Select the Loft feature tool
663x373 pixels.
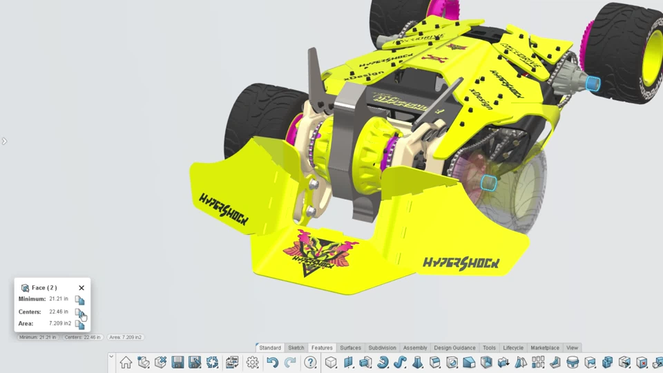point(417,363)
